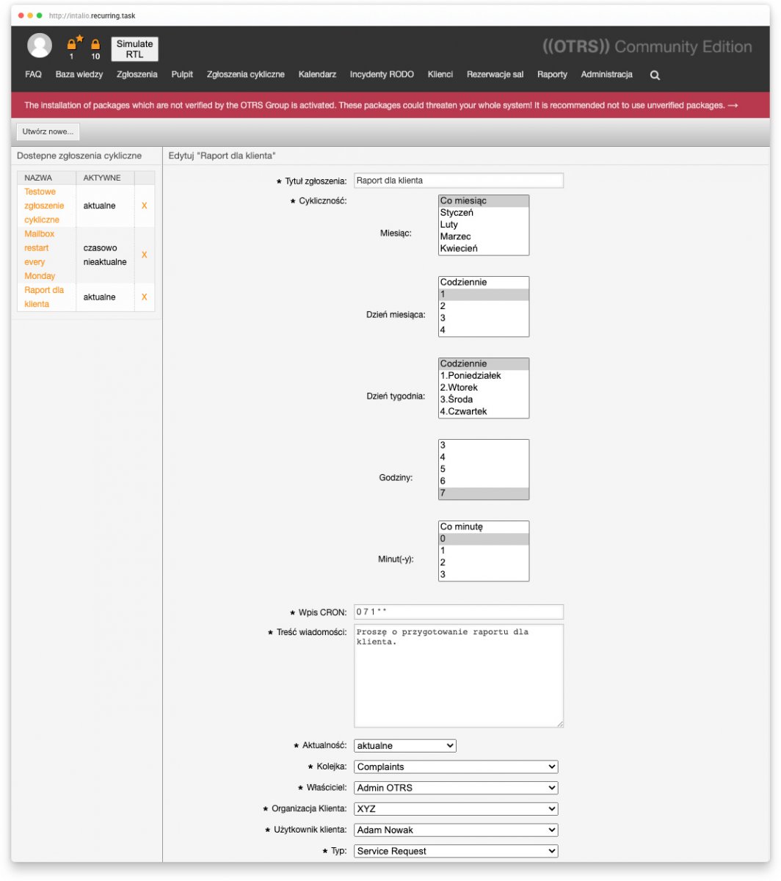The image size is (781, 881).
Task: Click the Wpis CRON input field
Action: (459, 612)
